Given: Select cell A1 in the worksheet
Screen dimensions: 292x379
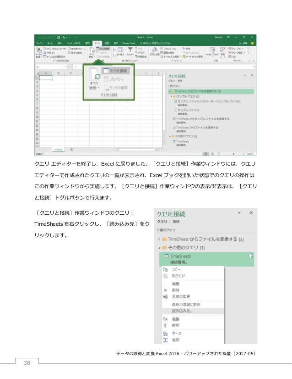Looking at the screenshot, I should tap(46, 78).
